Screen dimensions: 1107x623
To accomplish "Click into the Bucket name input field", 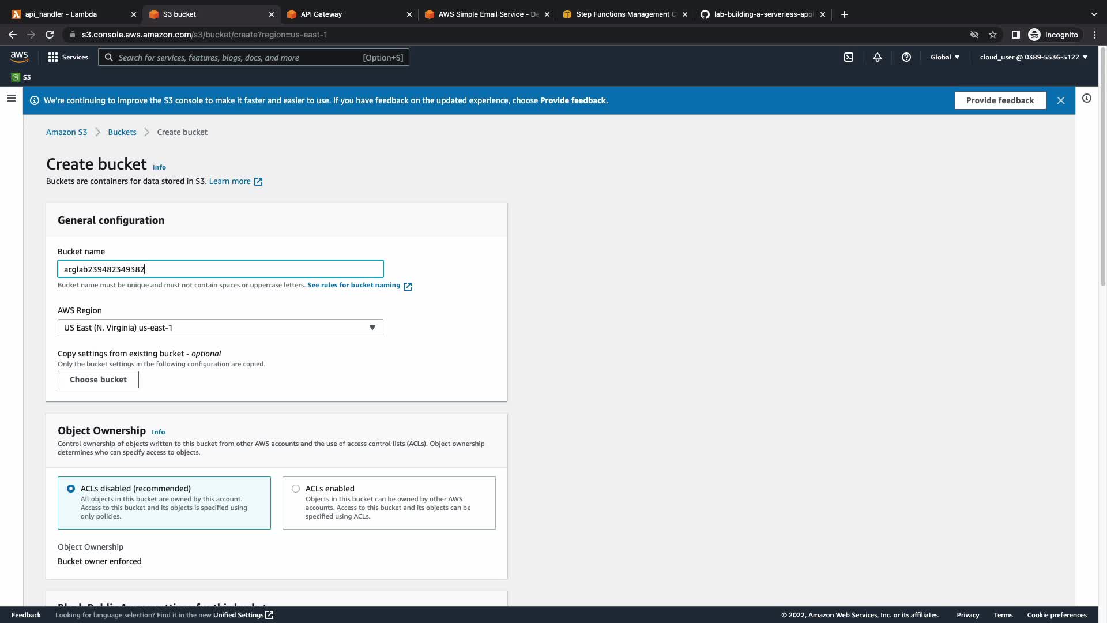I will [x=220, y=269].
